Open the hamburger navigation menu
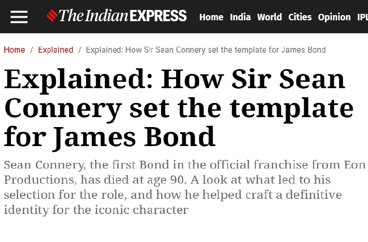The height and width of the screenshot is (242, 368). (19, 17)
